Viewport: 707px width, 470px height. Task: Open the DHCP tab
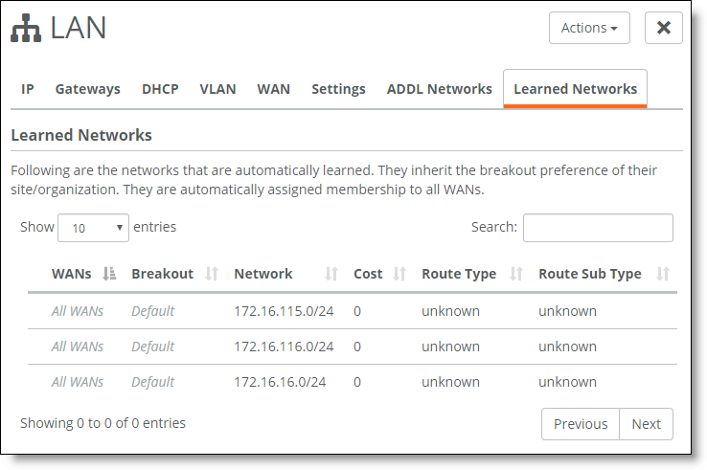(x=160, y=89)
